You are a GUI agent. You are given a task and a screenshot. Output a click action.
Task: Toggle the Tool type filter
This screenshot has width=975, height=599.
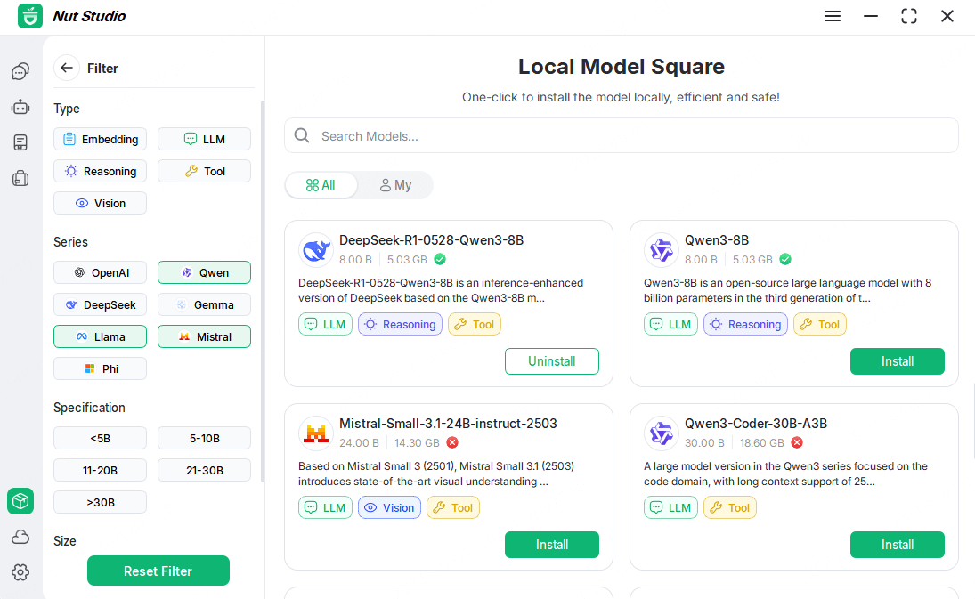click(x=205, y=172)
